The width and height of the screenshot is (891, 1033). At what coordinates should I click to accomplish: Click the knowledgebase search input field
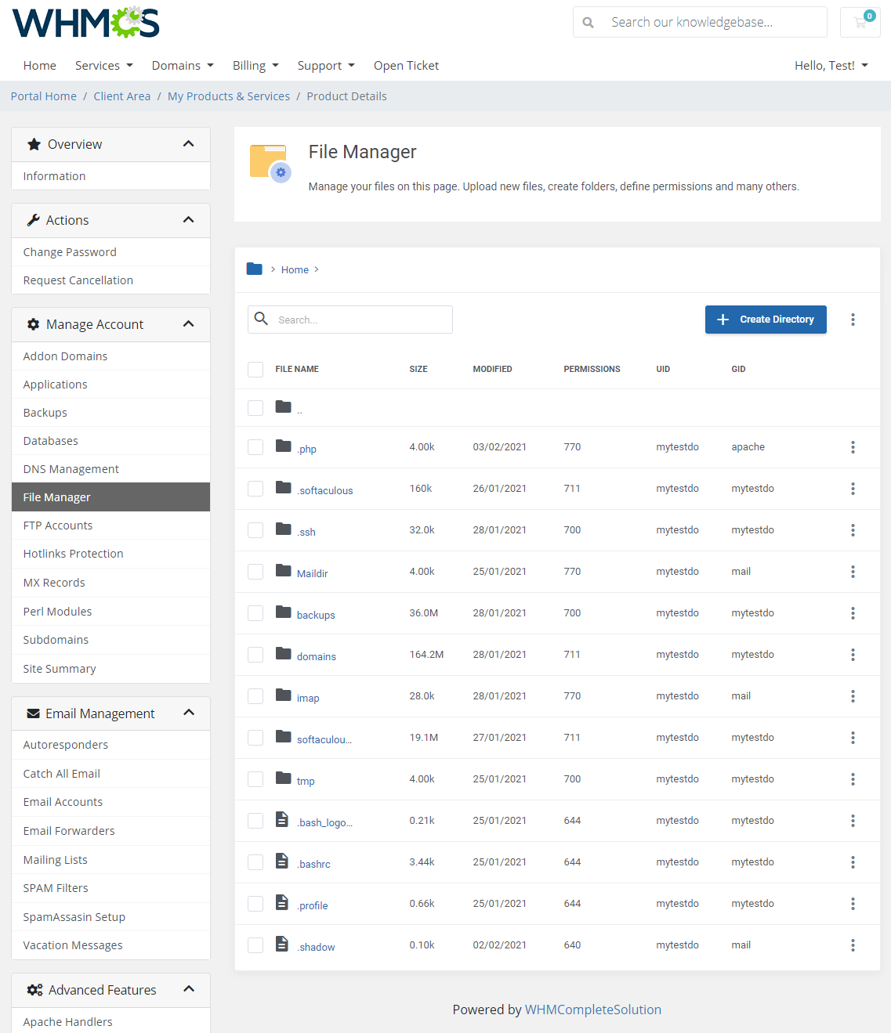pyautogui.click(x=705, y=22)
